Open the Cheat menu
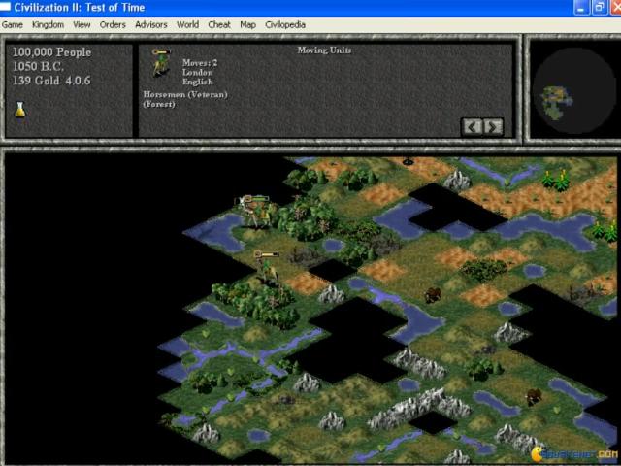This screenshot has height=466, width=621. pos(219,25)
